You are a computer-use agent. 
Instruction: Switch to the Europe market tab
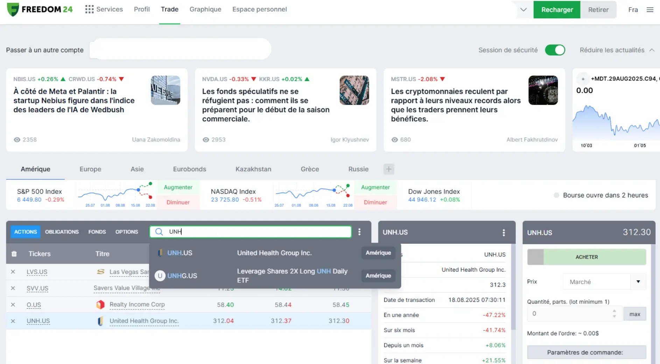pyautogui.click(x=90, y=169)
